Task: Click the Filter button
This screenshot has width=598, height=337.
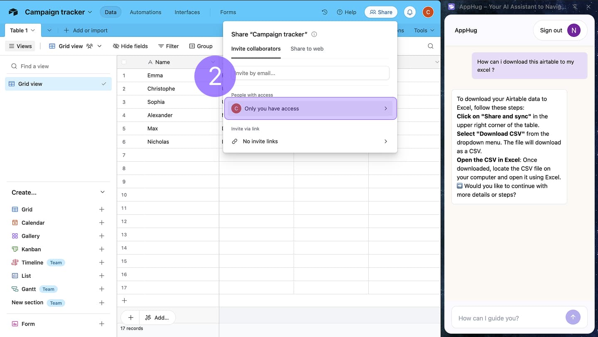Action: tap(169, 46)
